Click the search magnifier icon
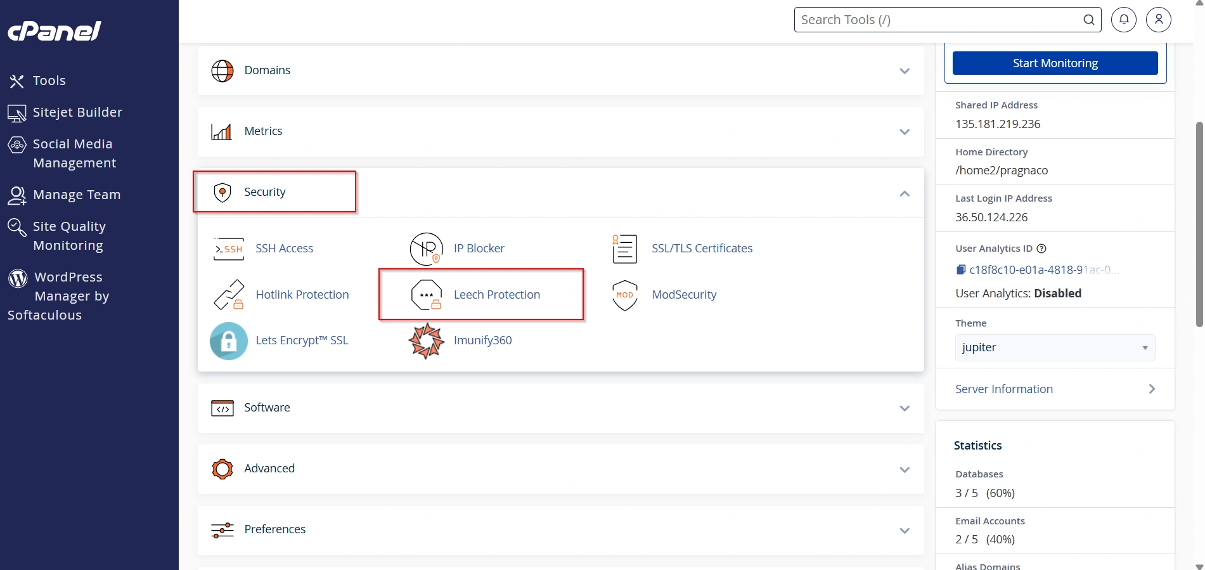This screenshot has width=1205, height=570. point(1088,20)
